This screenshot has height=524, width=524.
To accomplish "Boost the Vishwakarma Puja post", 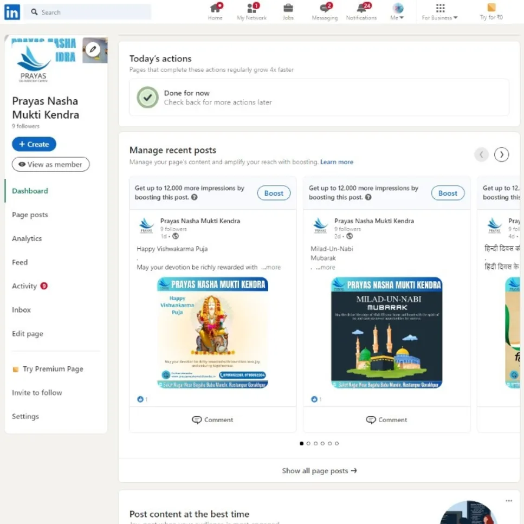I will coord(274,193).
